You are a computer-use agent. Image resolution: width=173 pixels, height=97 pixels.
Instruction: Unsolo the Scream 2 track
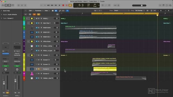click(x=39, y=69)
